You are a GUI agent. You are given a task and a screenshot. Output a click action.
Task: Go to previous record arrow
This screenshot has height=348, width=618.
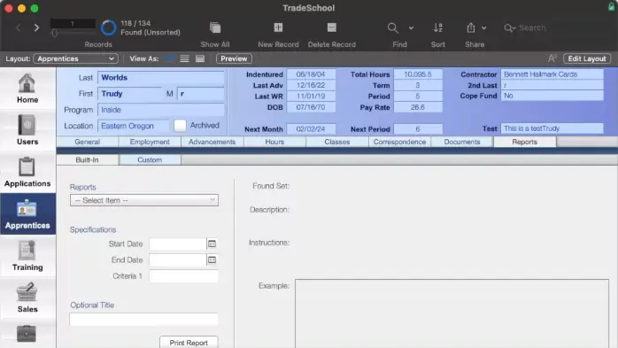(x=18, y=27)
